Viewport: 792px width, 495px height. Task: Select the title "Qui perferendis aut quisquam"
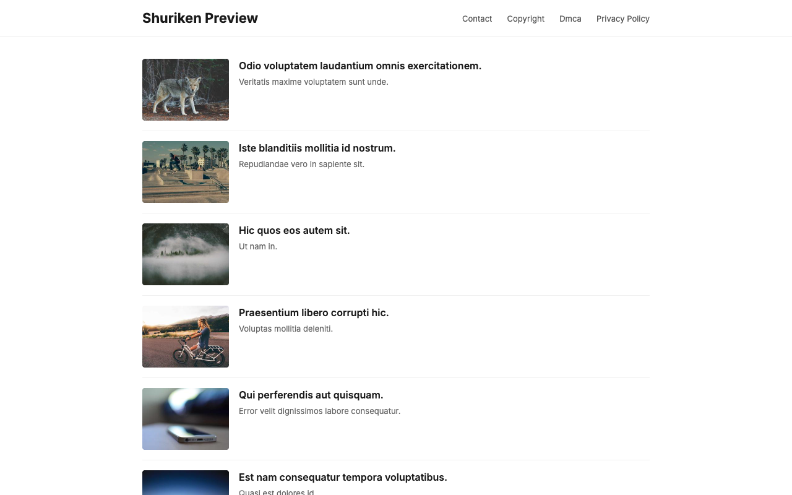(x=311, y=395)
